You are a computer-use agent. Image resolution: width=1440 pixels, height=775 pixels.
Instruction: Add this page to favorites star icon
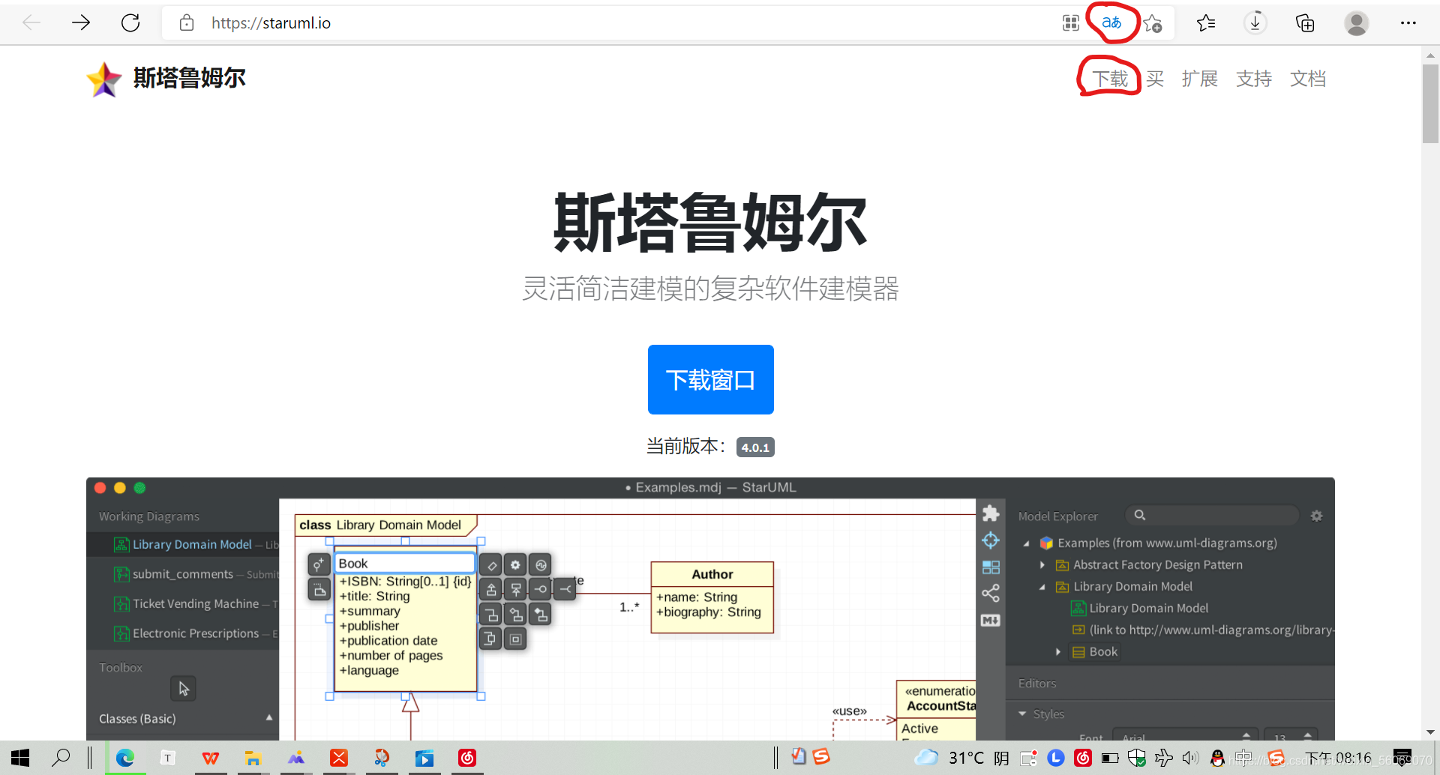click(x=1153, y=23)
